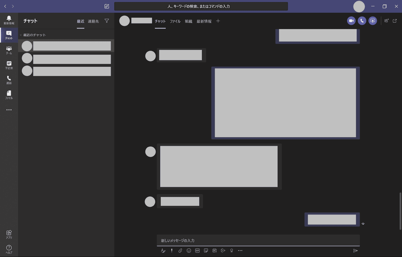
Task: Open the sticker picker
Action: (206, 250)
